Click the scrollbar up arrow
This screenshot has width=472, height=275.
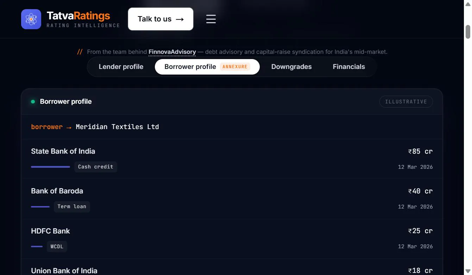click(x=468, y=4)
